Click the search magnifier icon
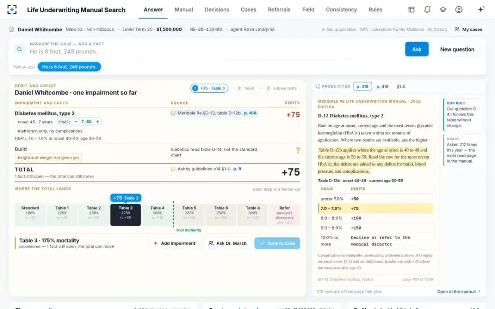495x309 pixels. coord(19,49)
